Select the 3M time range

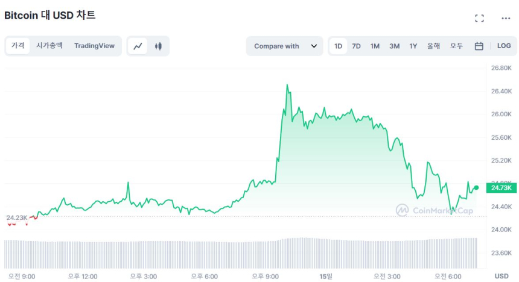[394, 46]
